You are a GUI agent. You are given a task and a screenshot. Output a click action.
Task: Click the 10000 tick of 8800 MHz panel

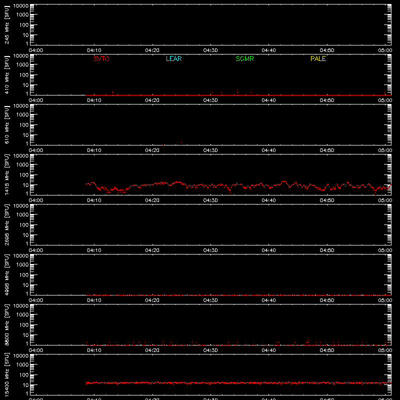click(x=21, y=305)
